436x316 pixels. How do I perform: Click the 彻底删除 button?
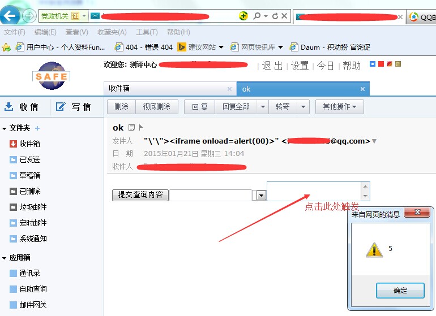tap(156, 107)
